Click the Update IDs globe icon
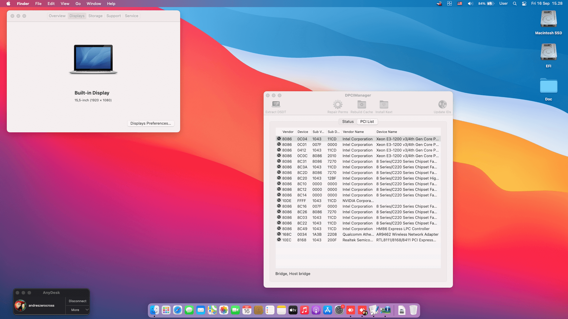Image resolution: width=568 pixels, height=319 pixels. 442,104
